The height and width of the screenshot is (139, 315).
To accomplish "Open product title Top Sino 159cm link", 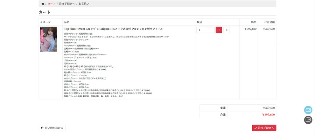I will [x=113, y=29].
